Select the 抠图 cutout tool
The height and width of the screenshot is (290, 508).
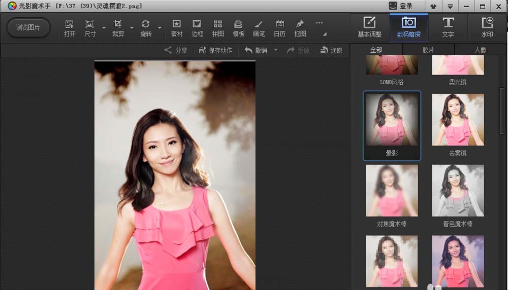click(x=300, y=28)
